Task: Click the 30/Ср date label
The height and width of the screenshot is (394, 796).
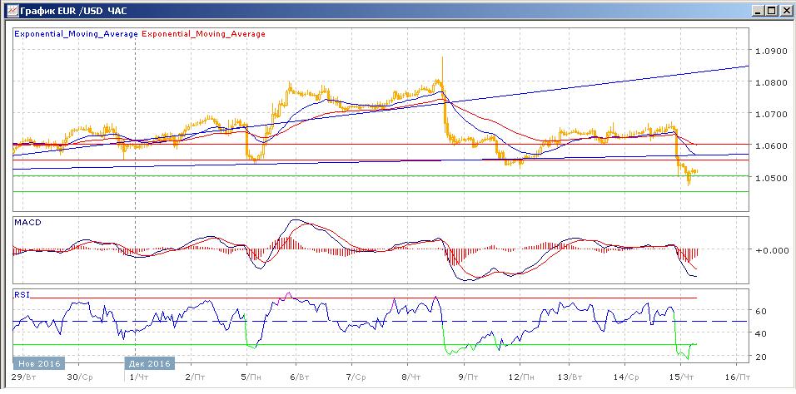Action: click(x=80, y=377)
